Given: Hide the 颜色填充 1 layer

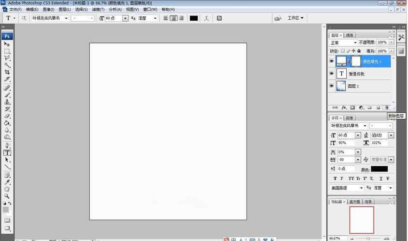Looking at the screenshot, I should point(331,61).
